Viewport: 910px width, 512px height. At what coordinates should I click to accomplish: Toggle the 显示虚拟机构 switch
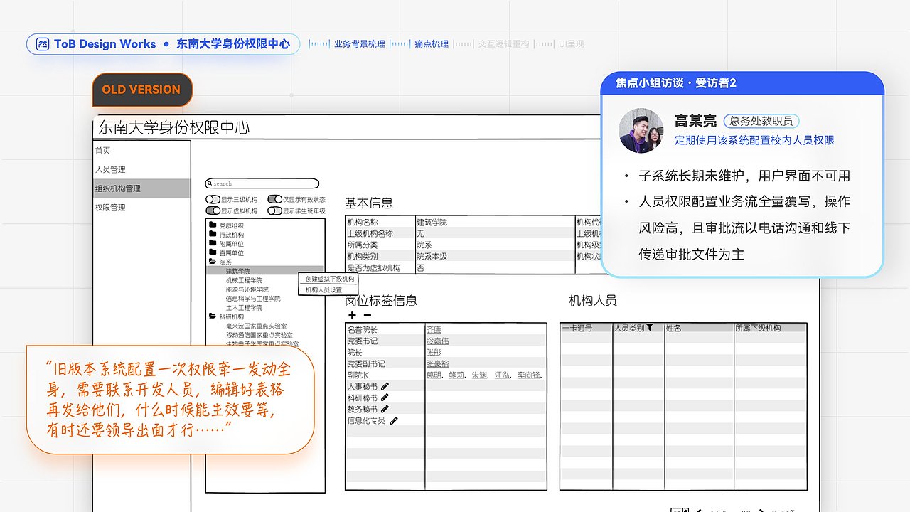(213, 211)
